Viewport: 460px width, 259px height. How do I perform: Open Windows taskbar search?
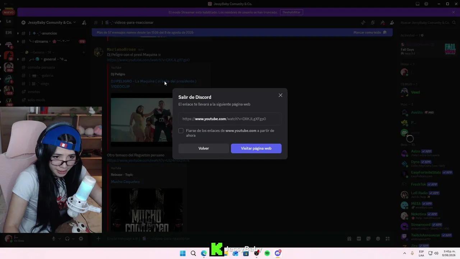tap(193, 253)
